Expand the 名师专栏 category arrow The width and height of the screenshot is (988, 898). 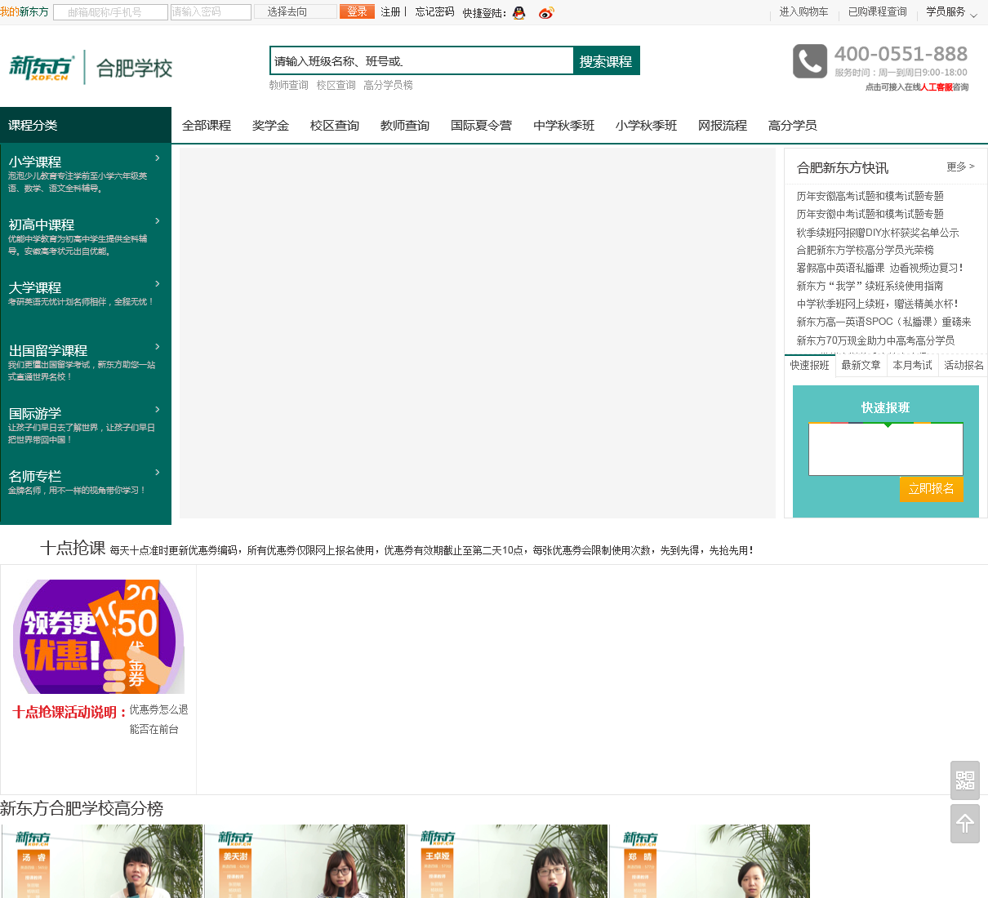(158, 473)
